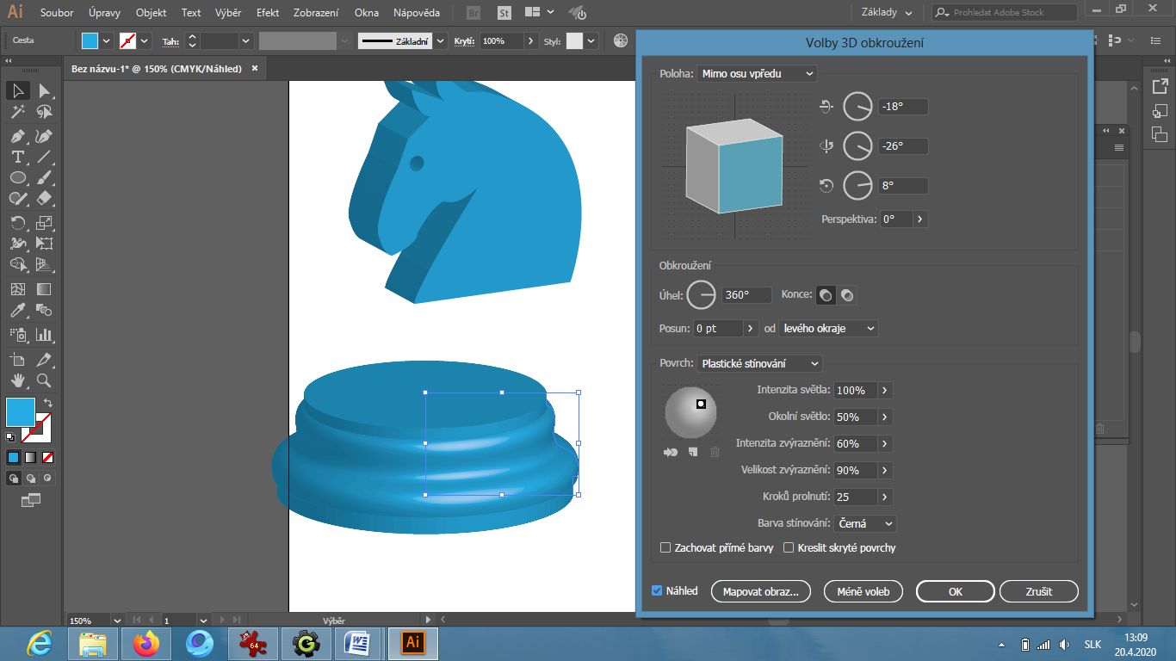Open the Poloha position dropdown

click(x=757, y=74)
